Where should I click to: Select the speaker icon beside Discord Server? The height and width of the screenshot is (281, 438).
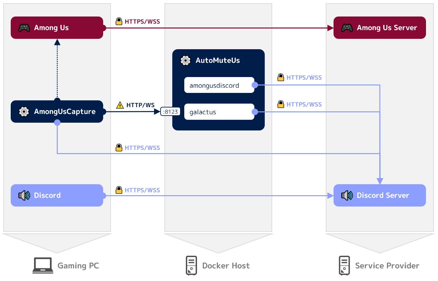pyautogui.click(x=347, y=196)
